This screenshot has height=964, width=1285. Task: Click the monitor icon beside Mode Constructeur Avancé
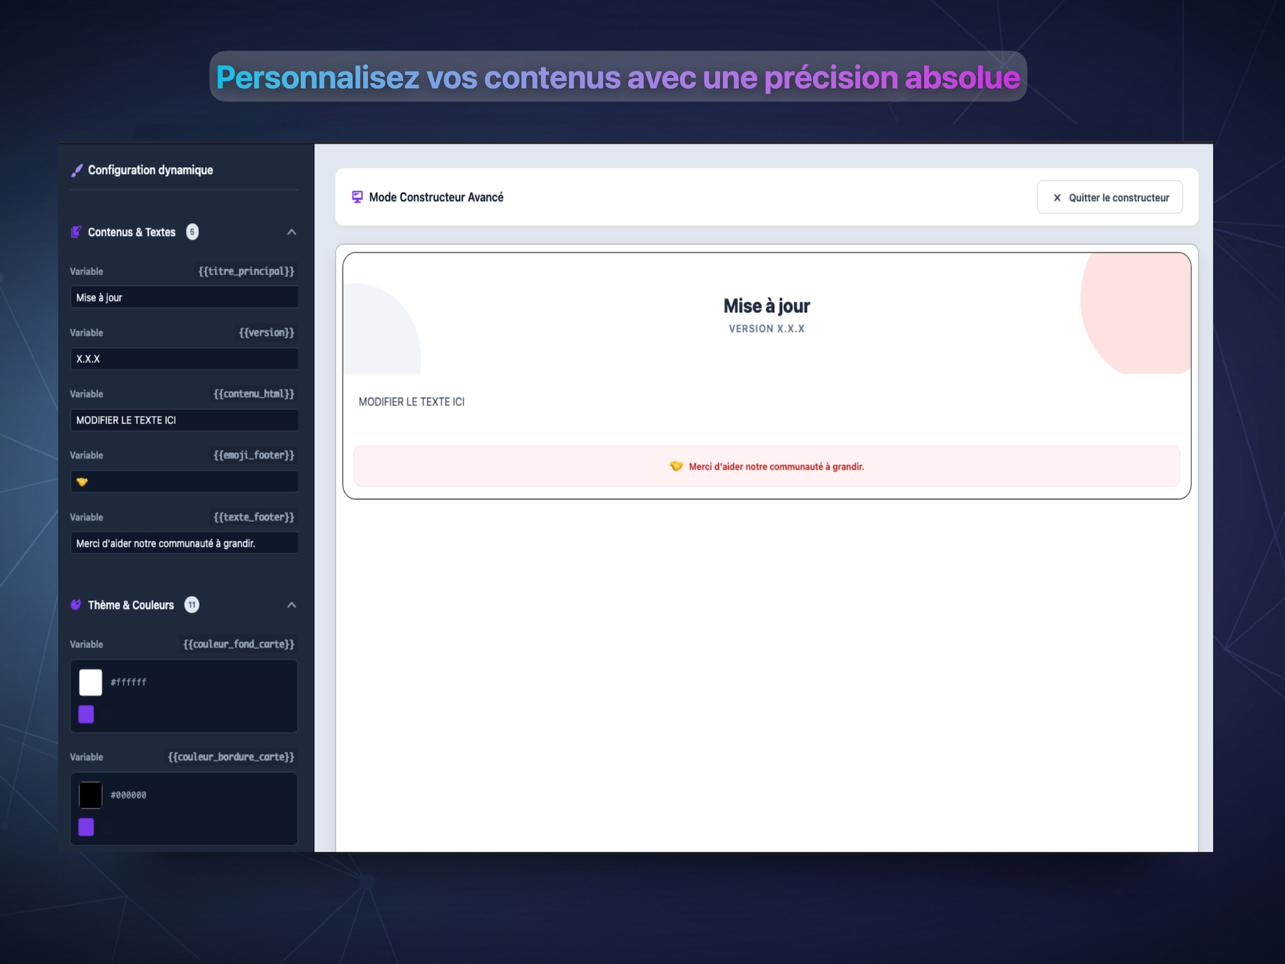point(357,197)
